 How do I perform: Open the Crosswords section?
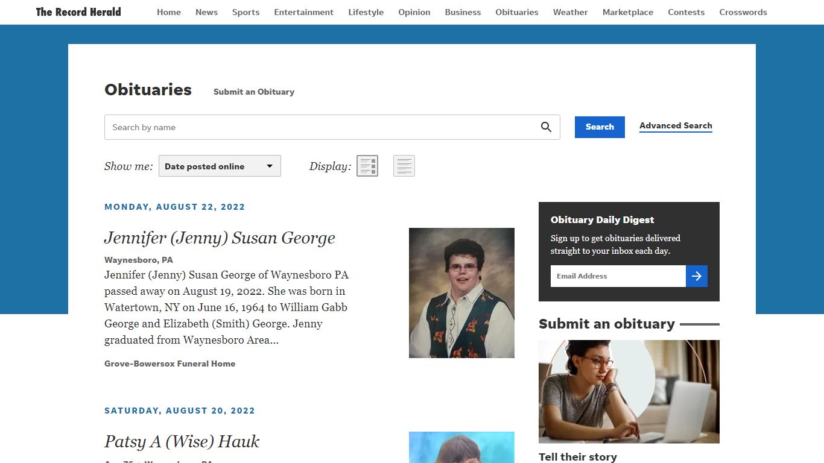pos(743,12)
